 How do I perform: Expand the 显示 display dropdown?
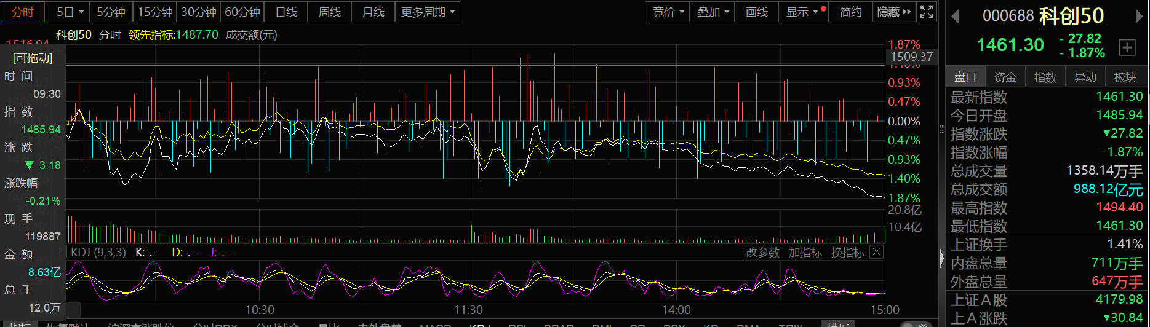(802, 12)
